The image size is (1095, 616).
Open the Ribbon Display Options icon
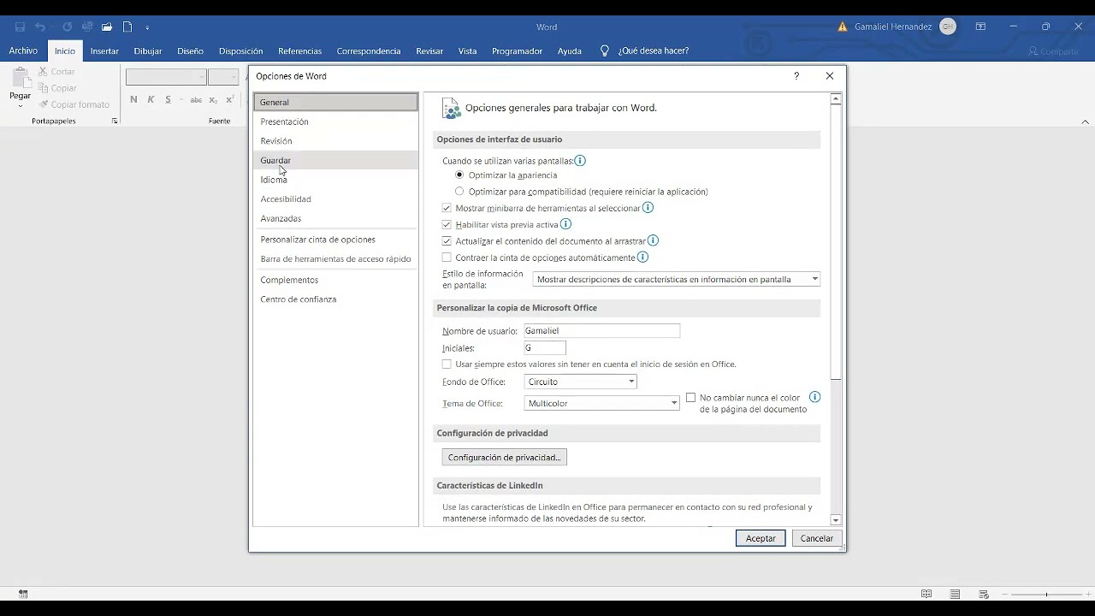pyautogui.click(x=980, y=27)
